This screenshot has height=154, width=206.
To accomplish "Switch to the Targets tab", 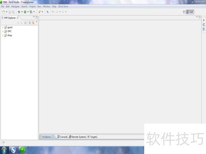I will pyautogui.click(x=92, y=137).
